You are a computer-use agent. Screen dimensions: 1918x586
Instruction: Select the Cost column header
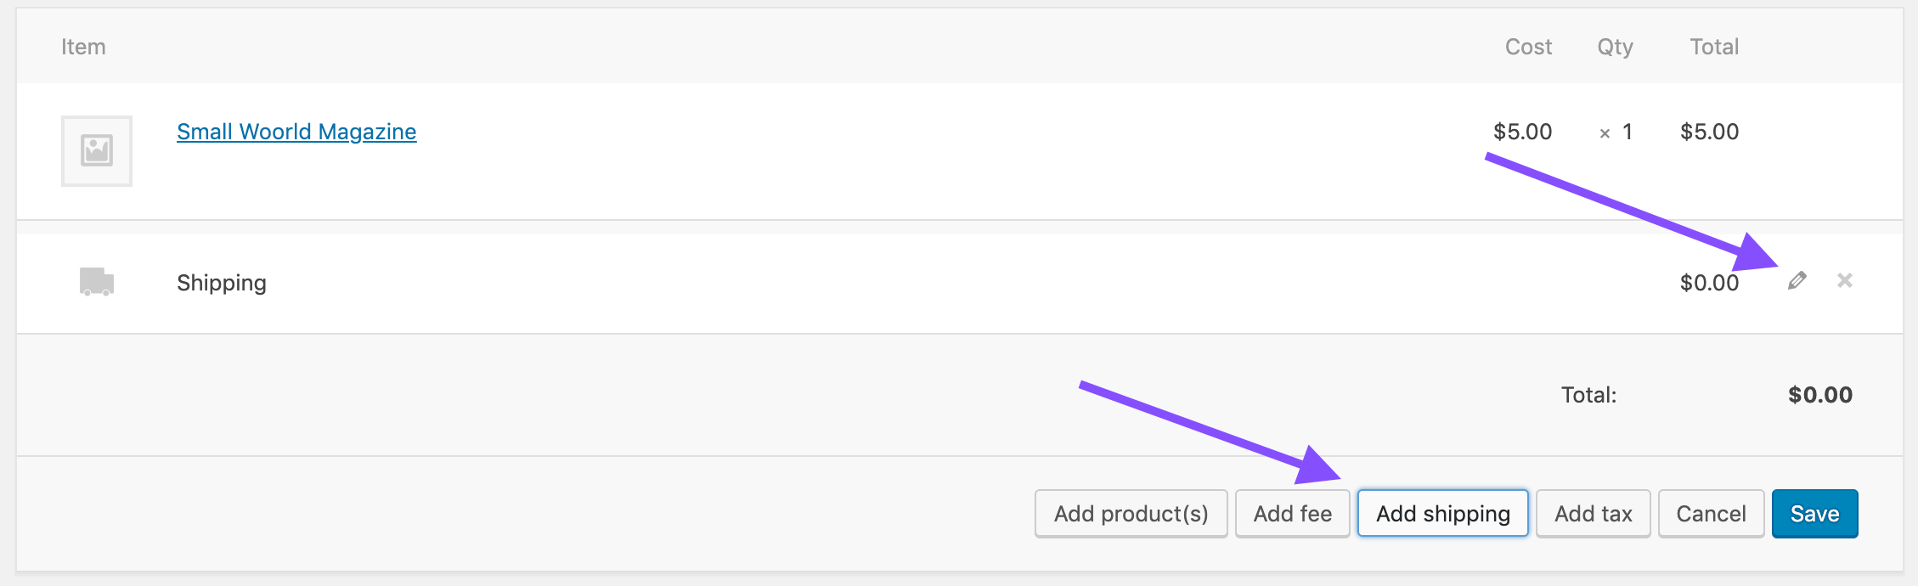pyautogui.click(x=1528, y=47)
